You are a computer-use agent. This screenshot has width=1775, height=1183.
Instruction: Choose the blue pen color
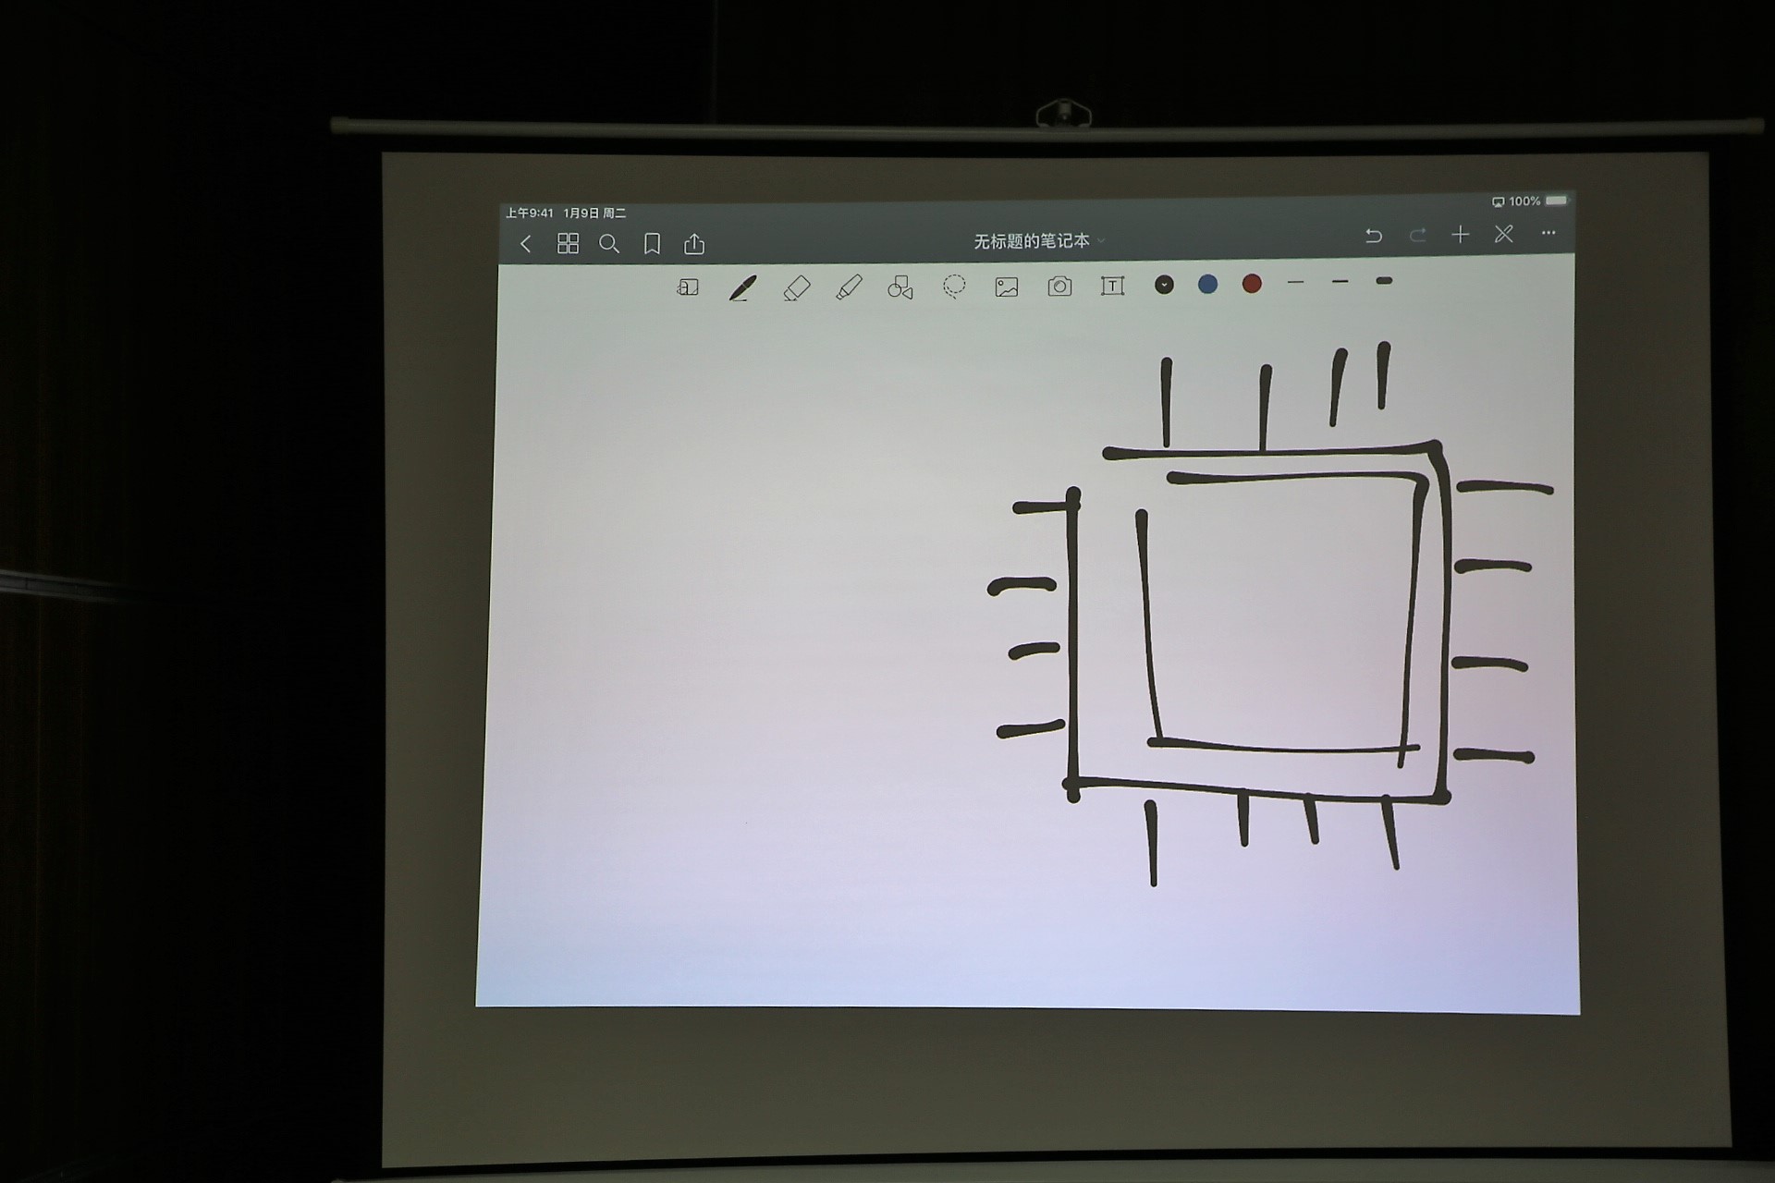1207,284
